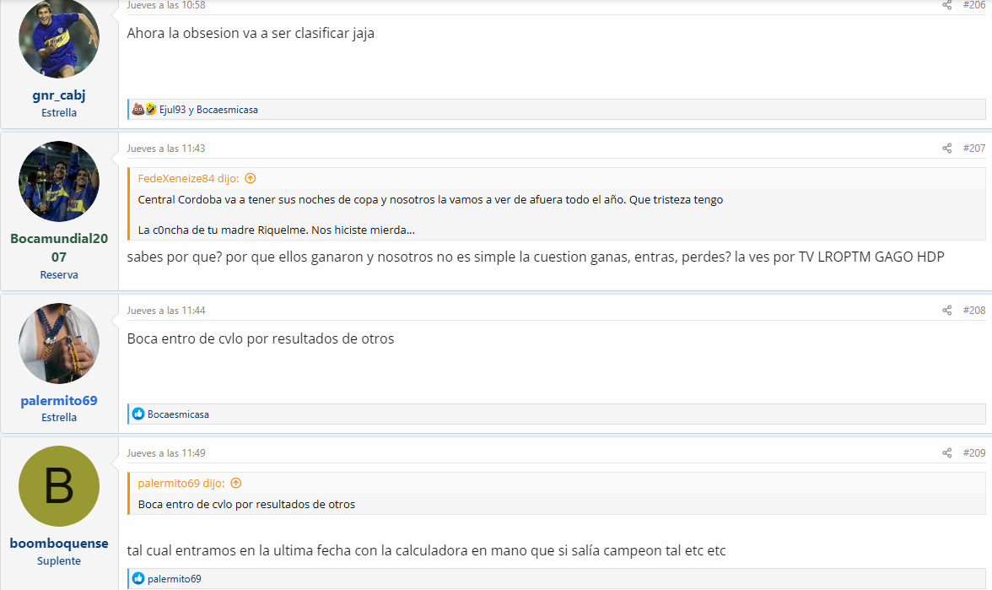The image size is (992, 590).
Task: Click share icon on post #209
Action: coord(946,452)
